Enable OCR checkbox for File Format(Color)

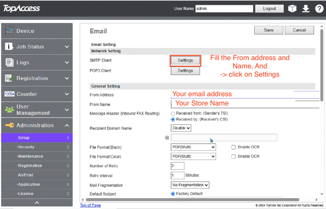click(x=234, y=156)
